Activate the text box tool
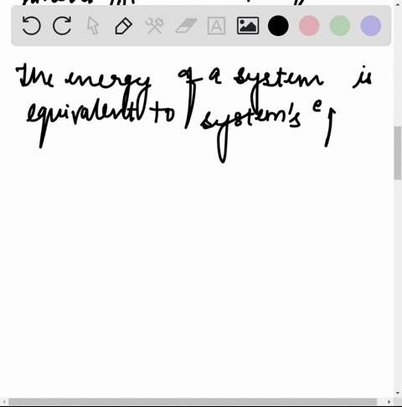This screenshot has height=407, width=402. [x=217, y=26]
